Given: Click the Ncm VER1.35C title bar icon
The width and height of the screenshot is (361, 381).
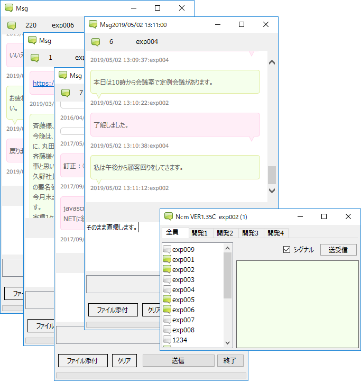Looking at the screenshot, I should [x=169, y=216].
